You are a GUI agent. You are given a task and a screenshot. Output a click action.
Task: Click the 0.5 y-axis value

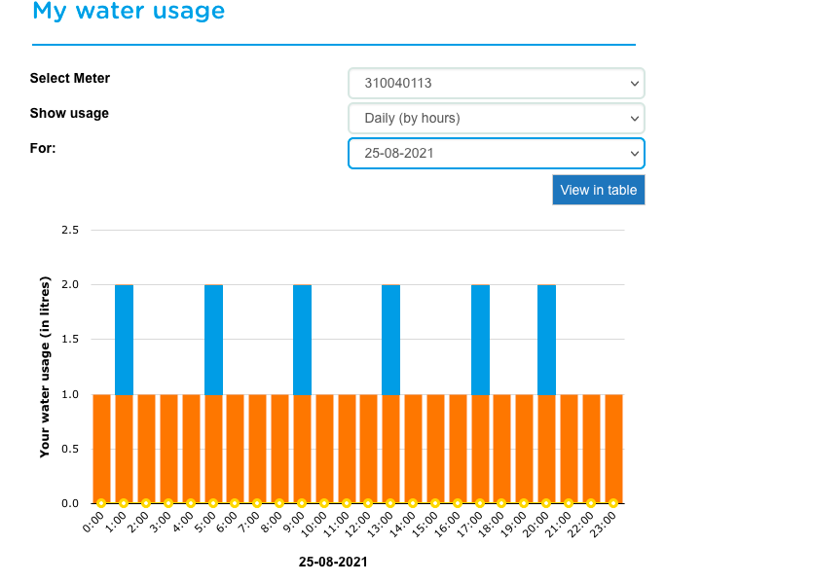70,449
